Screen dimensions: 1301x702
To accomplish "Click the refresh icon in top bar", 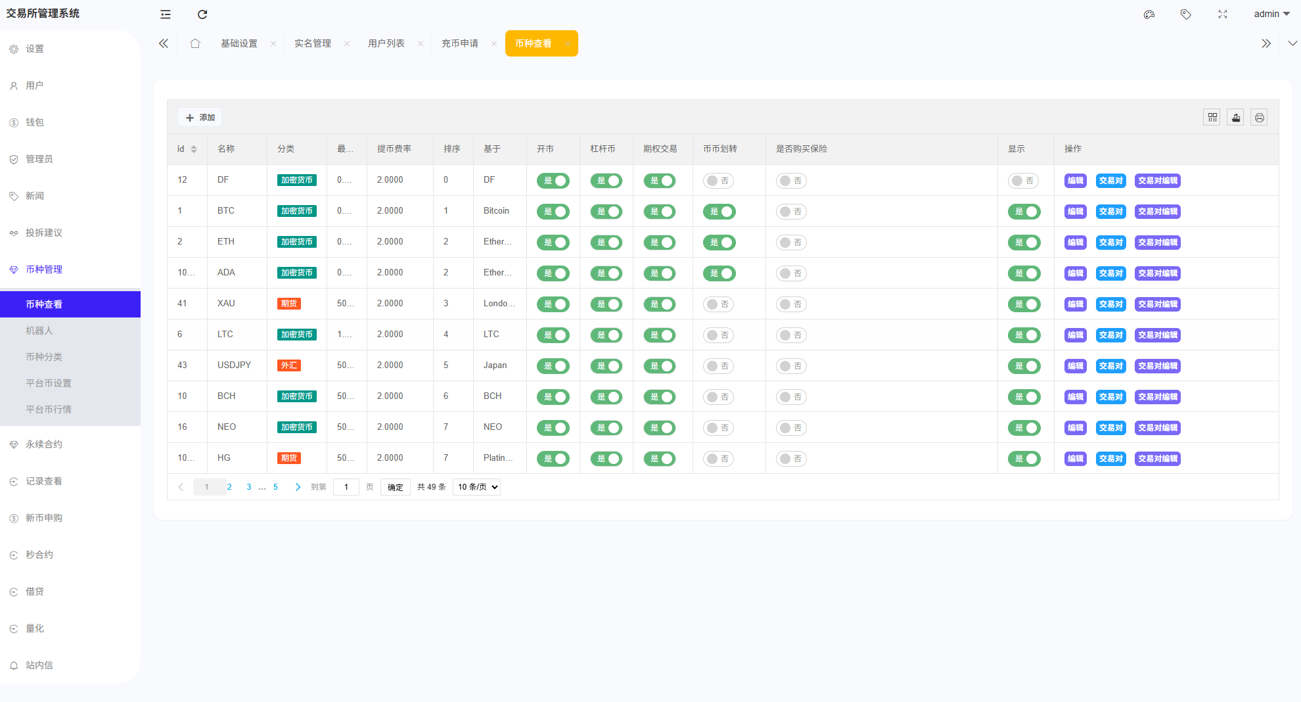I will tap(202, 14).
